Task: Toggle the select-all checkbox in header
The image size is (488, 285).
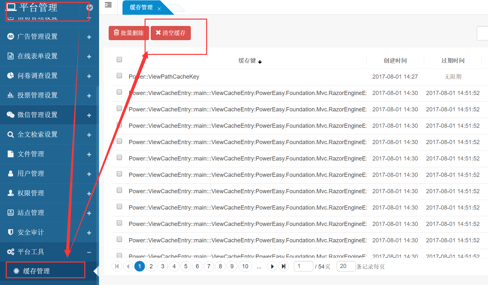Action: coord(119,60)
